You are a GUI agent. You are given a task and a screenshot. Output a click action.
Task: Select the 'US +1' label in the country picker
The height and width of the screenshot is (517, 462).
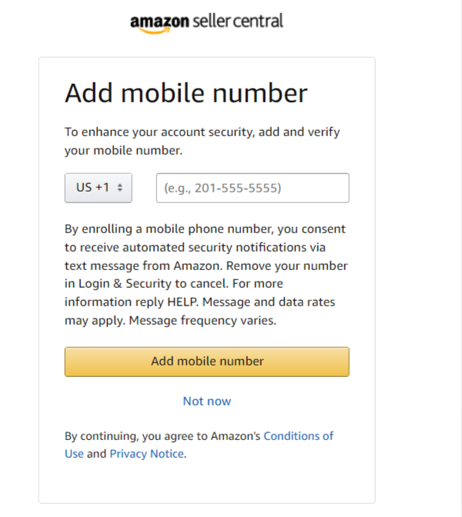click(x=92, y=188)
